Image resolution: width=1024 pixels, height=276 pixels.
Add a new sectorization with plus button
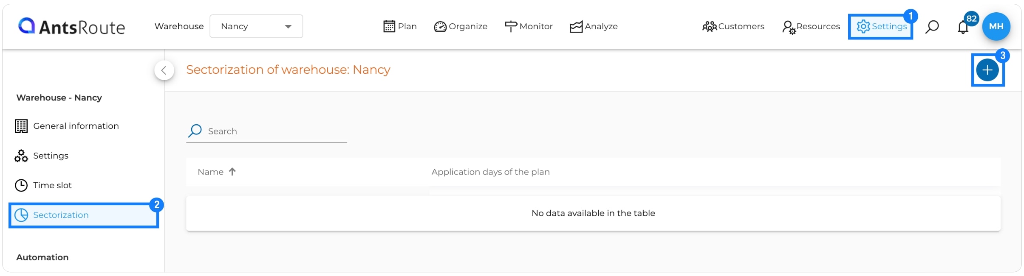click(987, 70)
